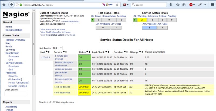Click the Quick Search input field
216x111 pixels.
15,94
